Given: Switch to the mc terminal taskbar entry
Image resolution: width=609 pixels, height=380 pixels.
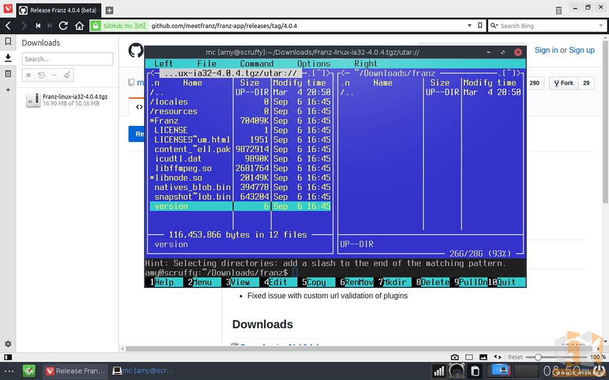Looking at the screenshot, I should click(x=143, y=370).
